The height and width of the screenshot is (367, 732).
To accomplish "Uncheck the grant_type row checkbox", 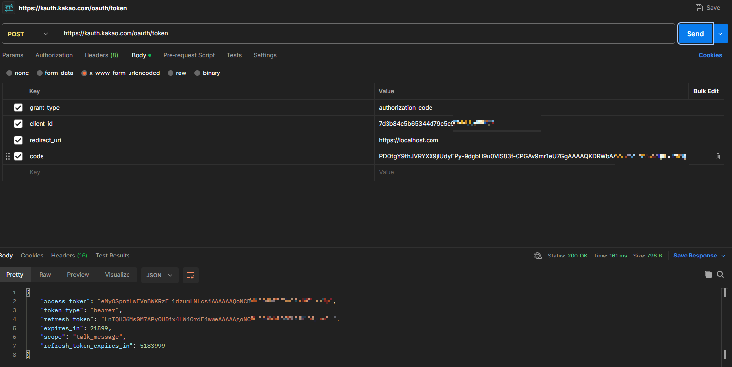I will point(18,108).
